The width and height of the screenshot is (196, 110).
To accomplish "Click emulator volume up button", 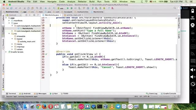I will (x=193, y=70).
